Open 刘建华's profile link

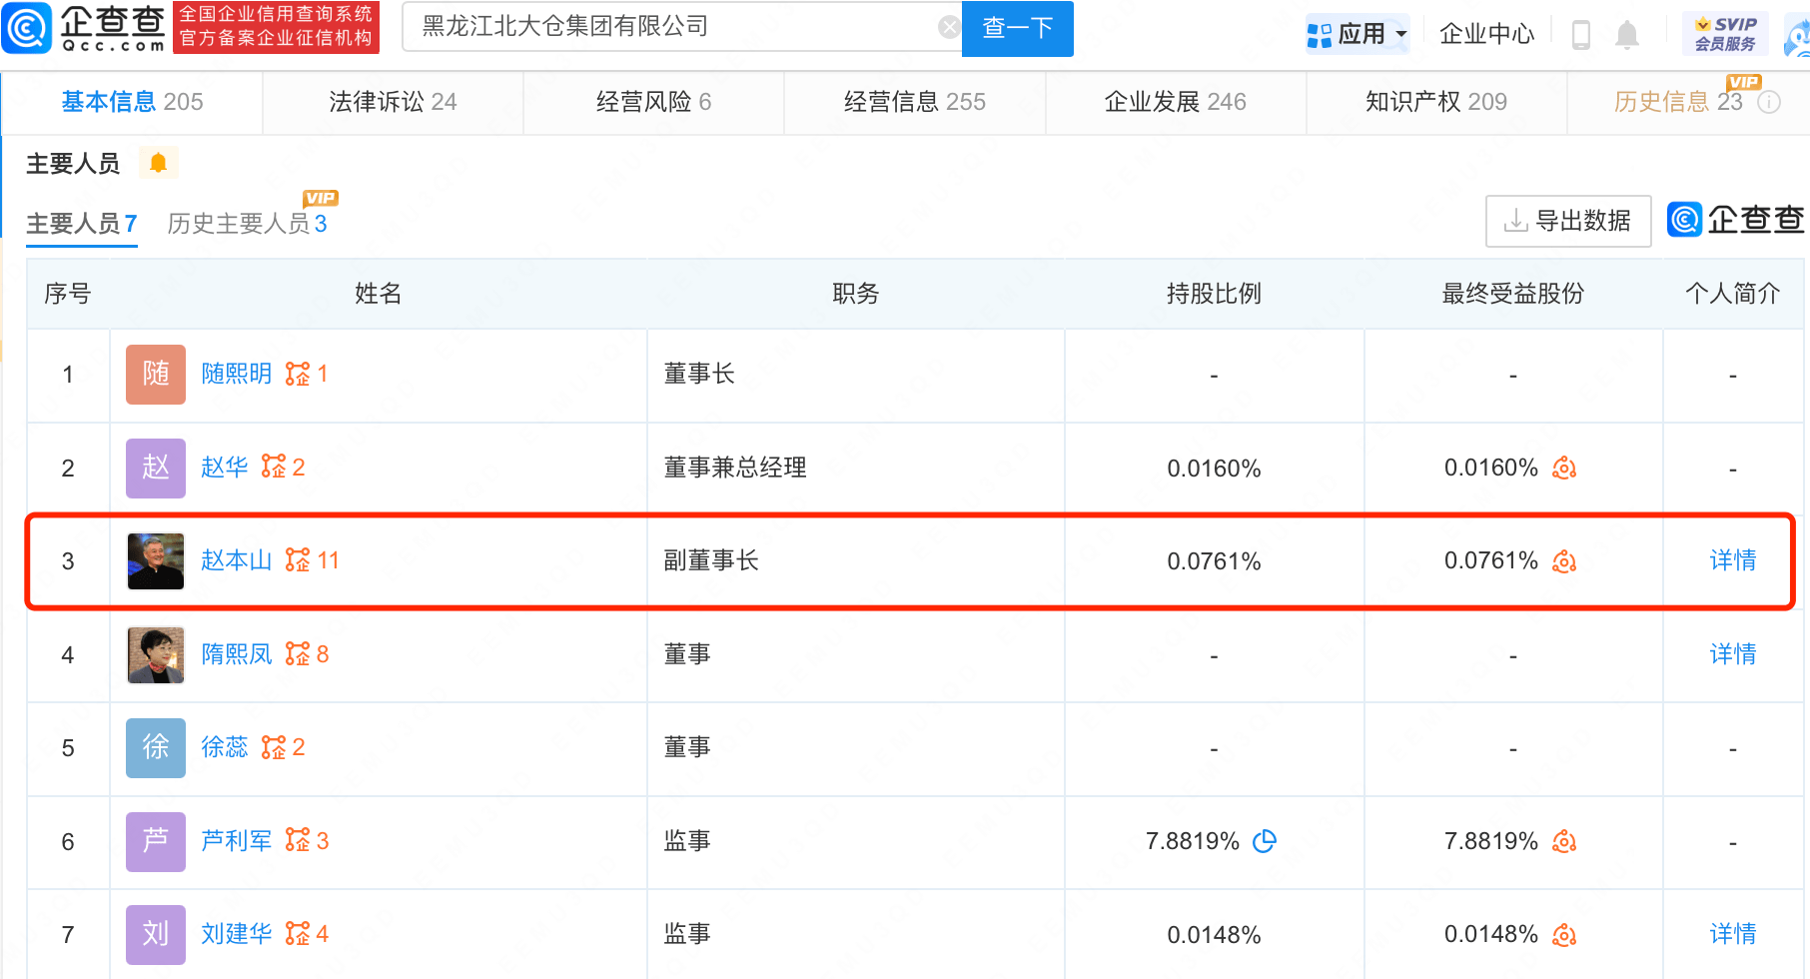(x=237, y=934)
